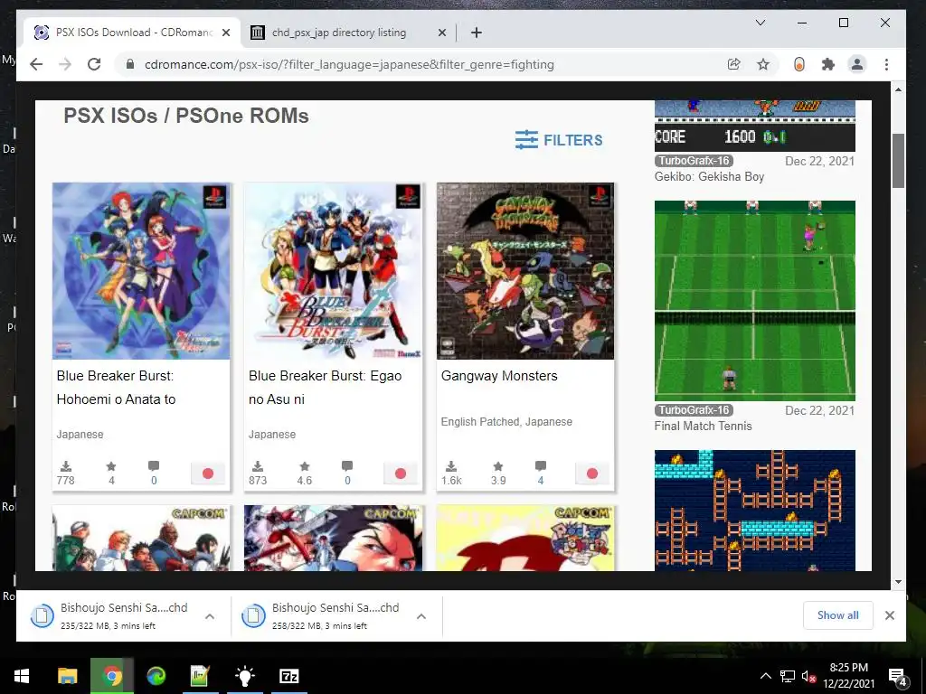This screenshot has width=926, height=694.
Task: Open the Gangway Monsters title link
Action: [x=499, y=376]
